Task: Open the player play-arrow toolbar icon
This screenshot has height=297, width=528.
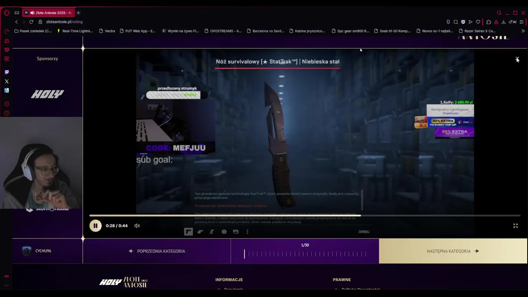Action: point(470,22)
